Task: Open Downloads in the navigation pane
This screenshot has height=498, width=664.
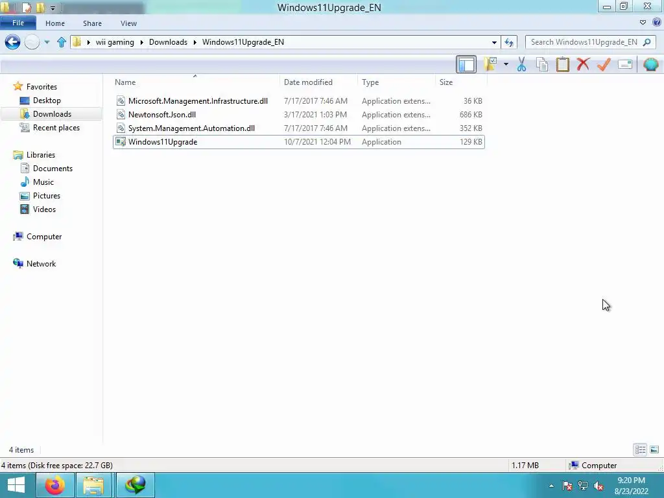Action: coord(52,114)
